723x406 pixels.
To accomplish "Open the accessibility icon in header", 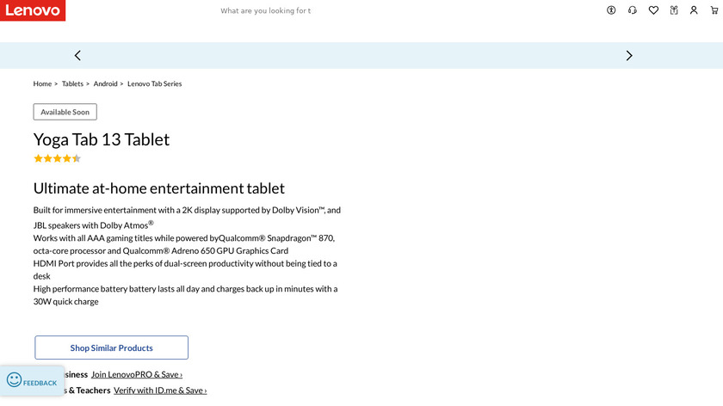I will pos(611,10).
